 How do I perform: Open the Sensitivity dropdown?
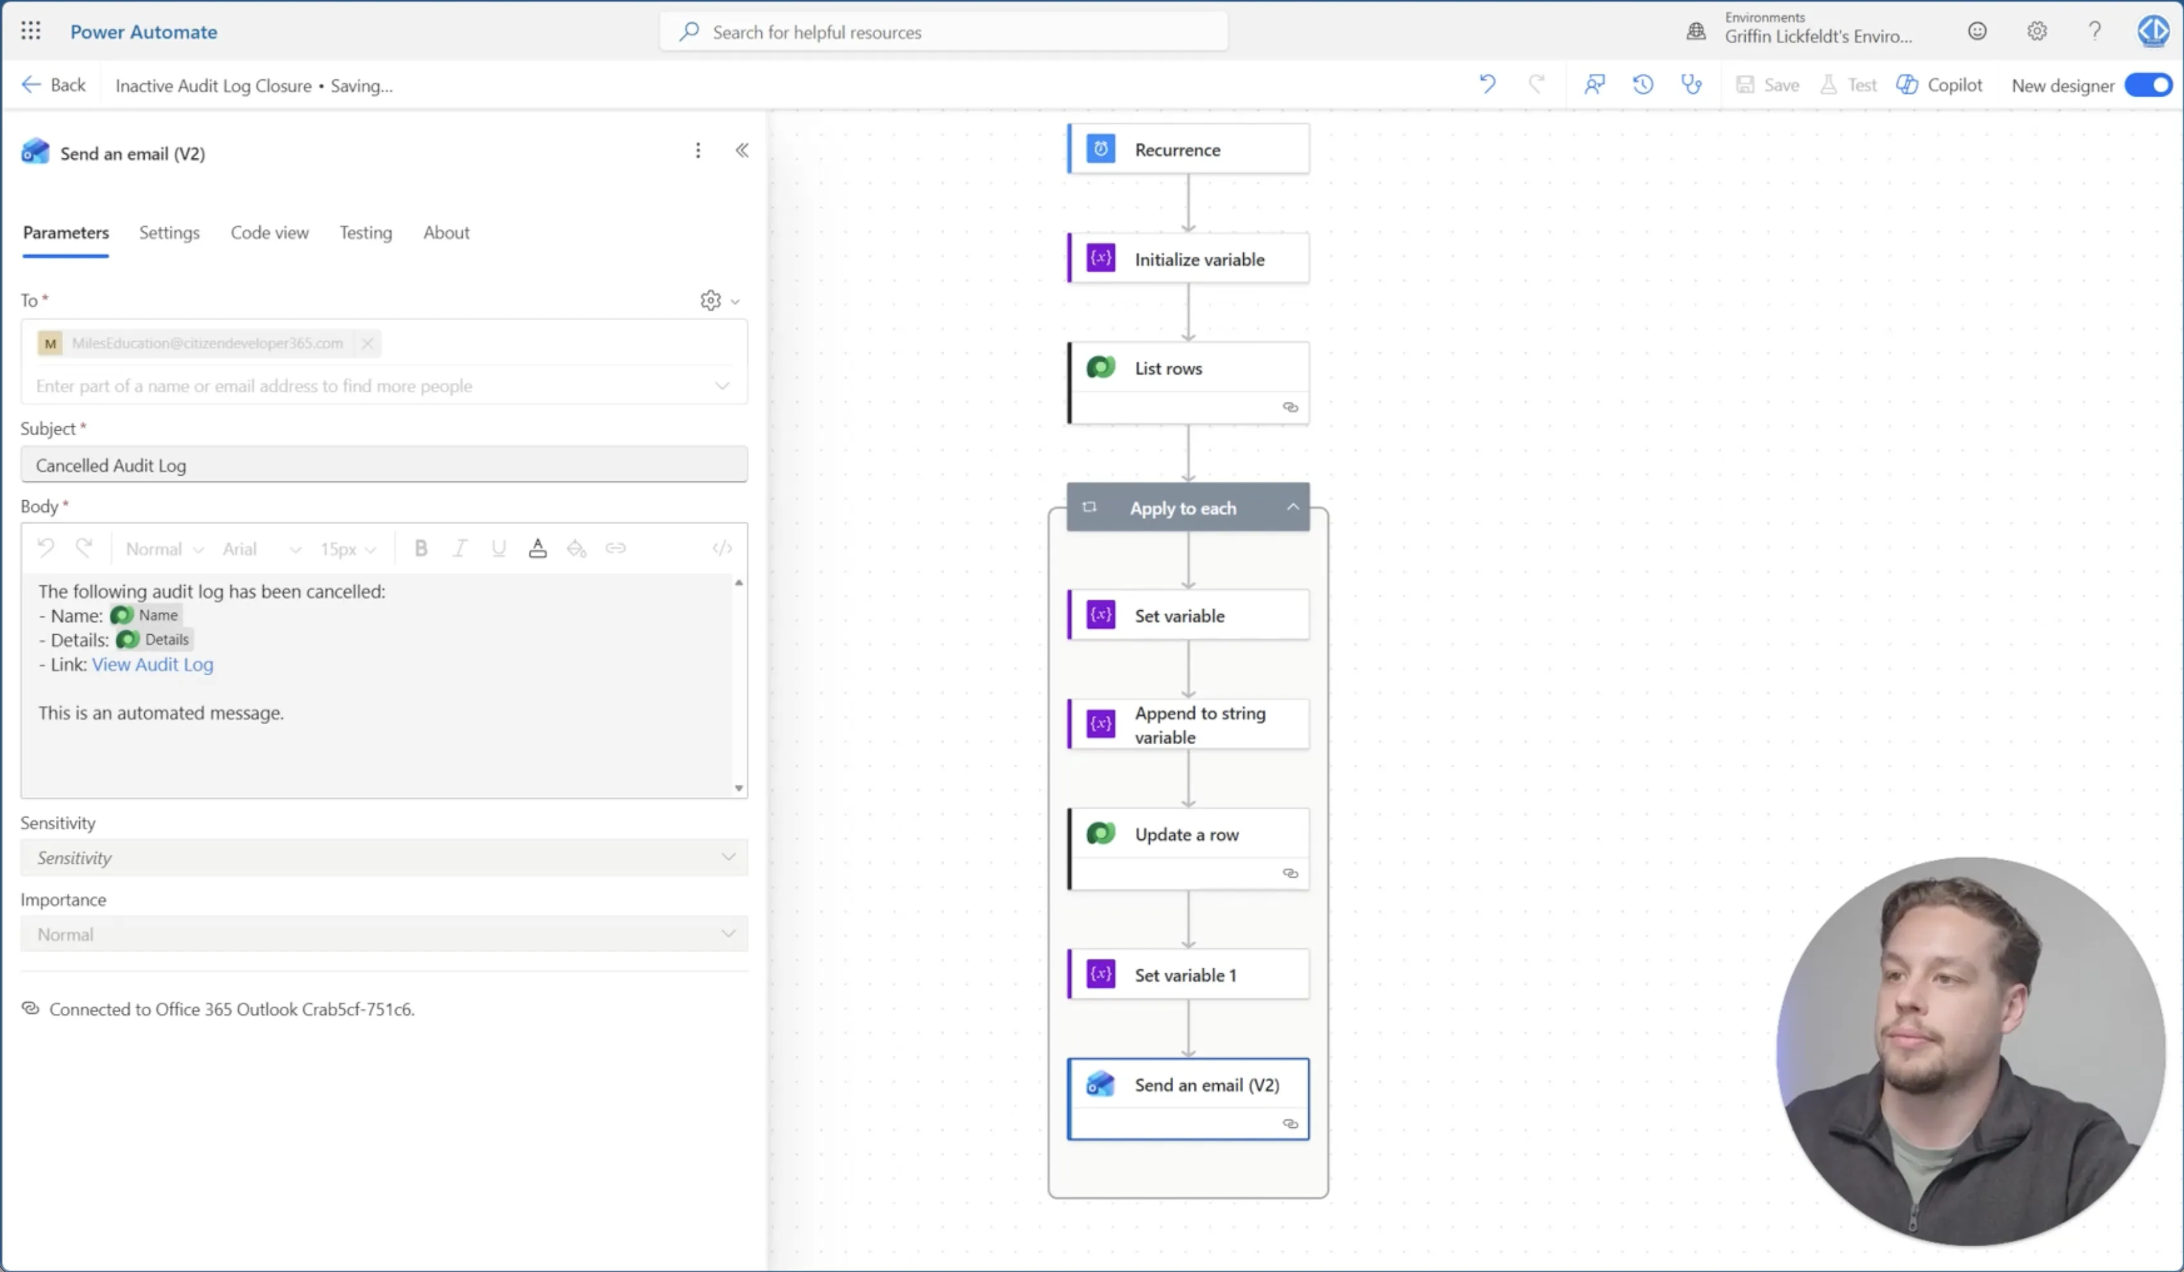coord(384,857)
